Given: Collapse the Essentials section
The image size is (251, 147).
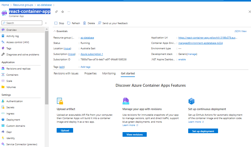Looking at the screenshot, I should (x=60, y=31).
